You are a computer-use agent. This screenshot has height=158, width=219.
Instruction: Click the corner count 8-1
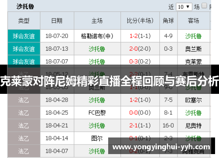tap(169, 113)
